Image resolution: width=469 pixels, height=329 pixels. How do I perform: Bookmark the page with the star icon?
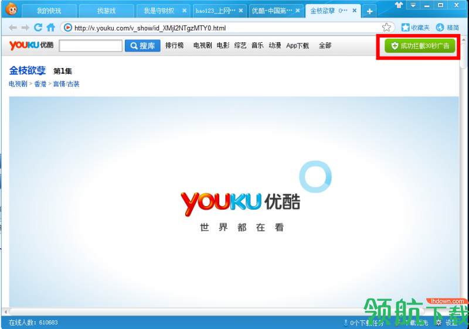(x=386, y=28)
